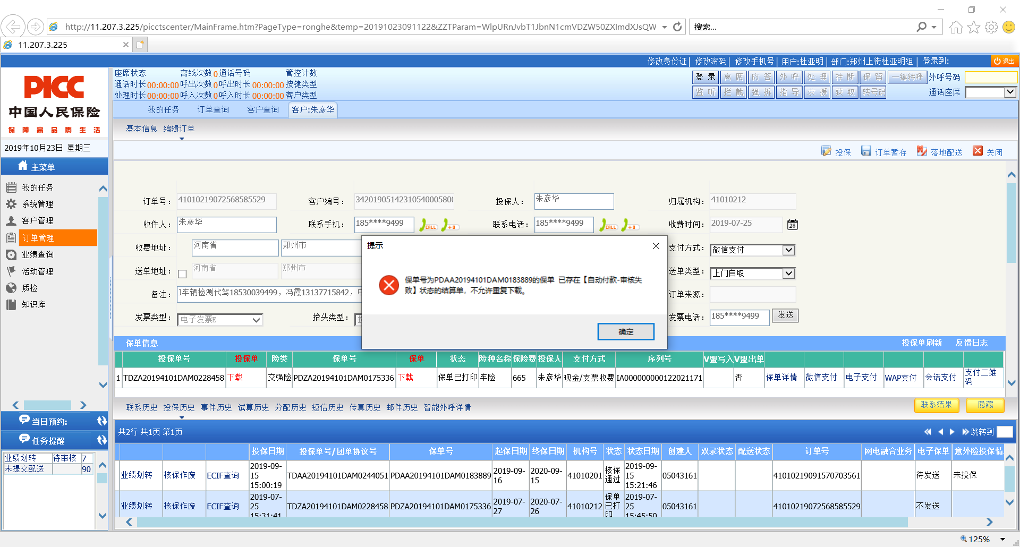Click the red error icon in dialog
Image resolution: width=1020 pixels, height=547 pixels.
(389, 285)
